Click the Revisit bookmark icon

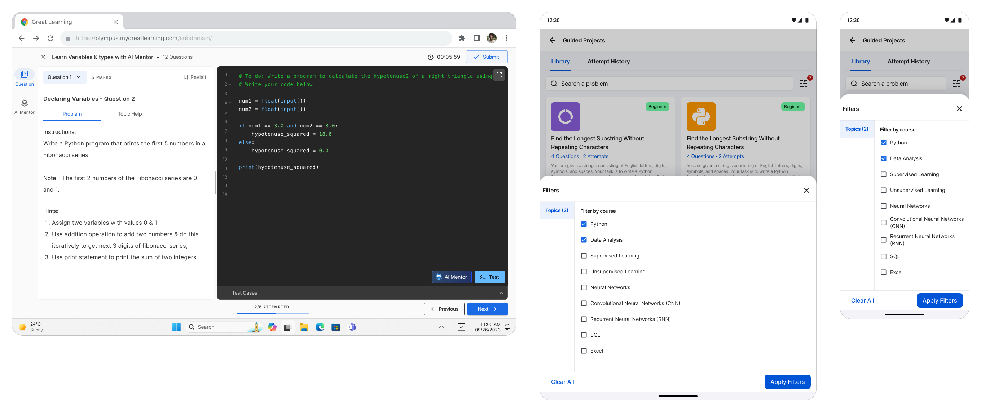pos(185,77)
